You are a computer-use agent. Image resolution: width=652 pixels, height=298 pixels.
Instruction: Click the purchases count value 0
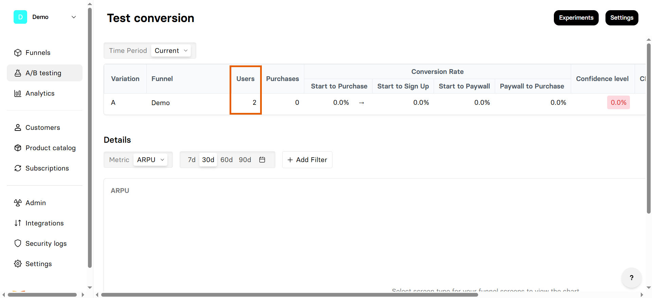click(297, 102)
